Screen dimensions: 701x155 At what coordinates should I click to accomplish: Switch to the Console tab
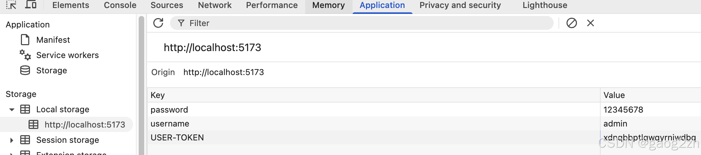(120, 5)
